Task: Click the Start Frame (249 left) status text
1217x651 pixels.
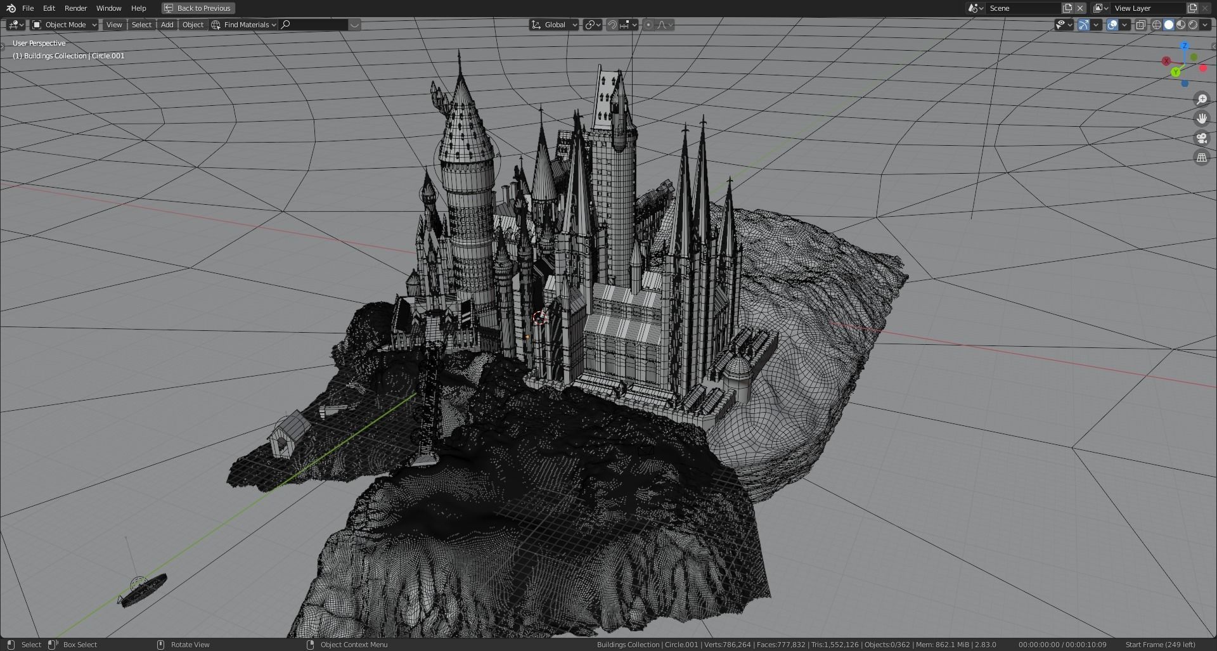Action: click(x=1160, y=645)
